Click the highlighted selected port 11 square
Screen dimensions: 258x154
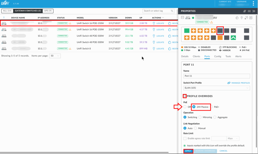220,30
